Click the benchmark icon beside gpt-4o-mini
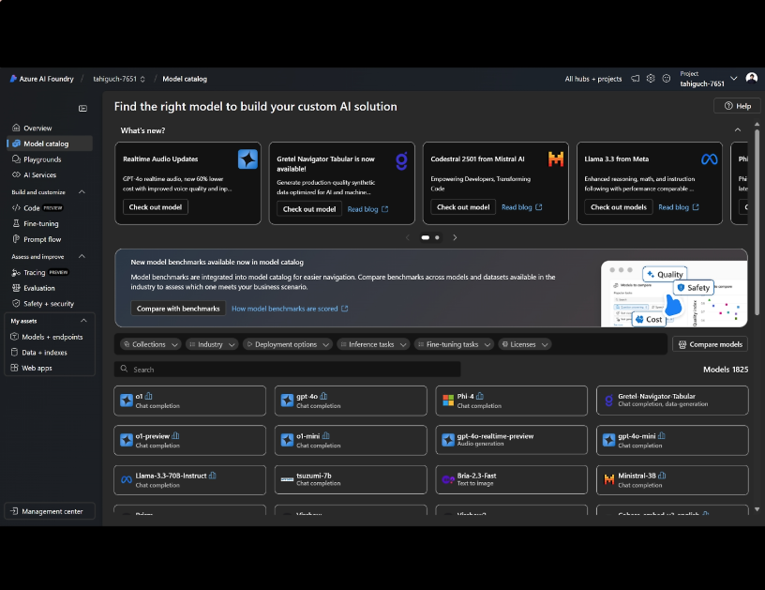Viewport: 765px width, 590px height. 661,436
